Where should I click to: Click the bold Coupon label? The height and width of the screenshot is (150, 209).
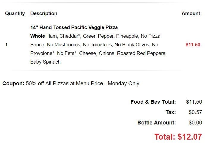pos(13,83)
